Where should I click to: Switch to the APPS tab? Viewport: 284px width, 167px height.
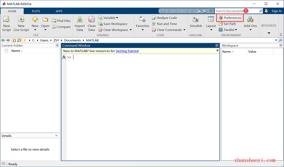point(59,11)
